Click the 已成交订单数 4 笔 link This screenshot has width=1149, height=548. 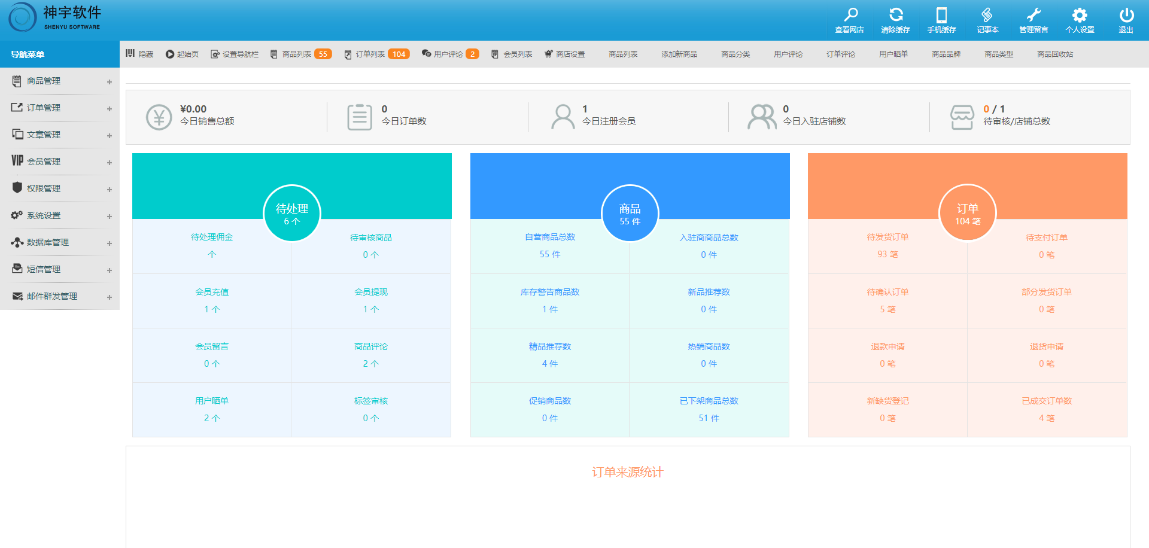1047,410
